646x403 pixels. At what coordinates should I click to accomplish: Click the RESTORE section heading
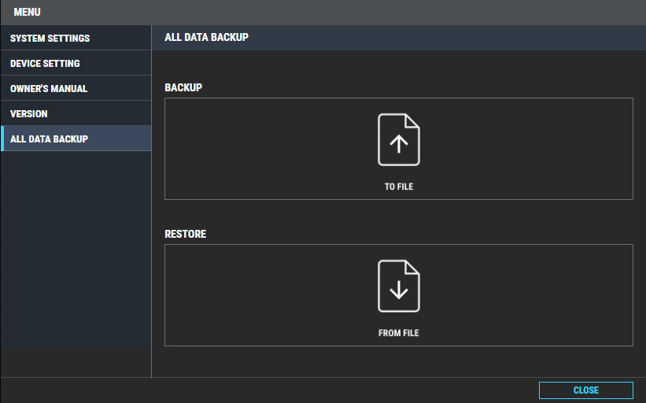point(186,234)
